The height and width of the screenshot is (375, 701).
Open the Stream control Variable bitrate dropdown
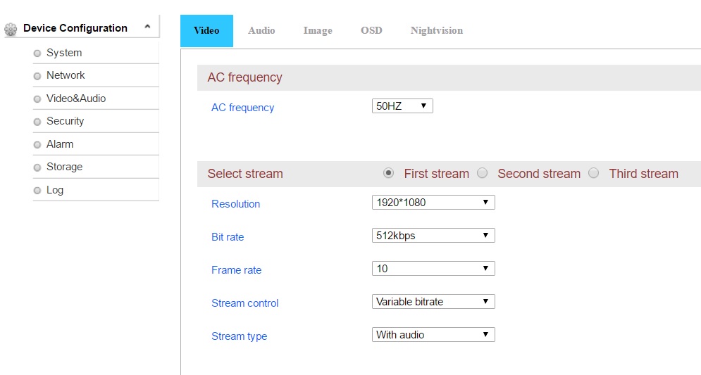coord(433,302)
